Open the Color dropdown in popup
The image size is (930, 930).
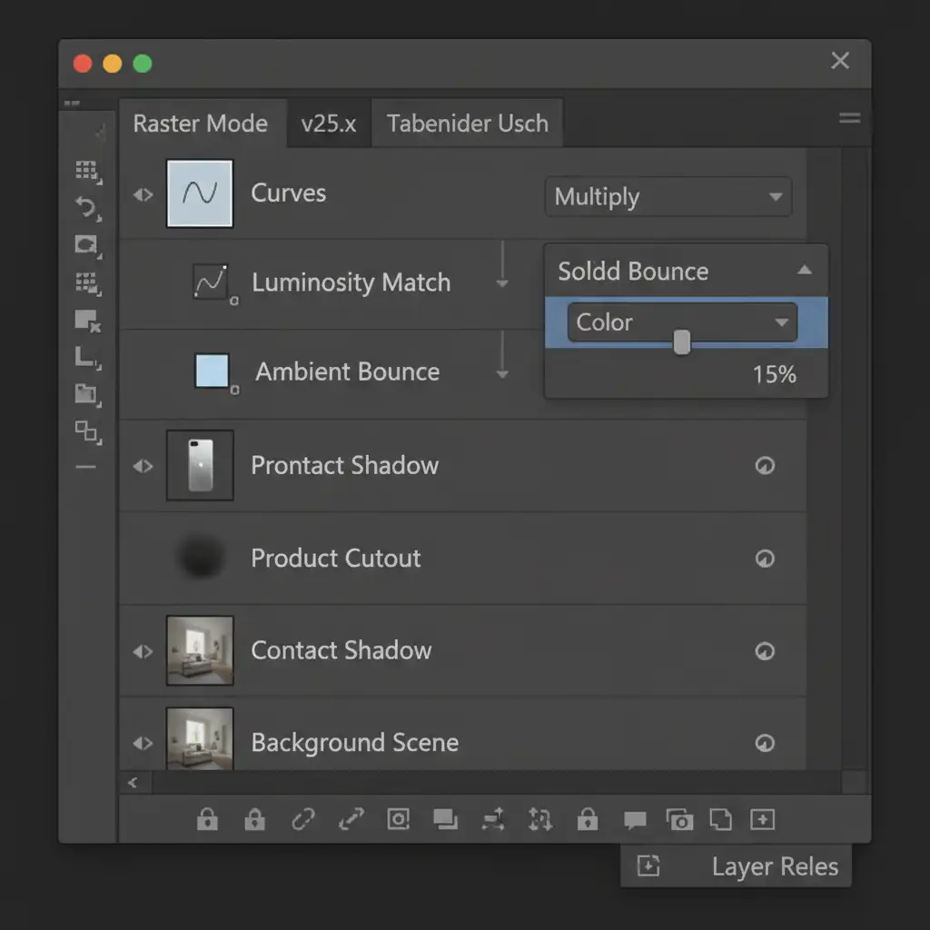tap(681, 322)
